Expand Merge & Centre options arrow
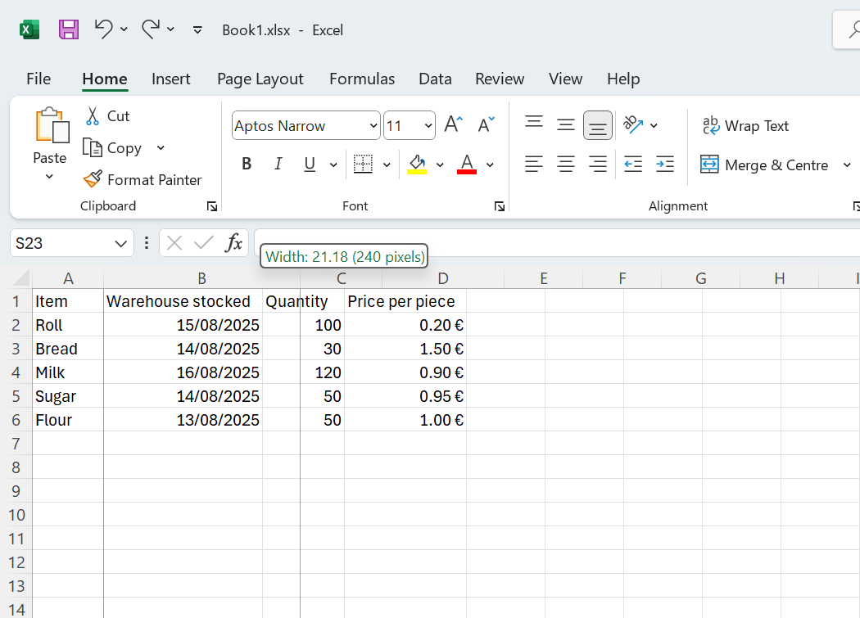 [x=847, y=165]
